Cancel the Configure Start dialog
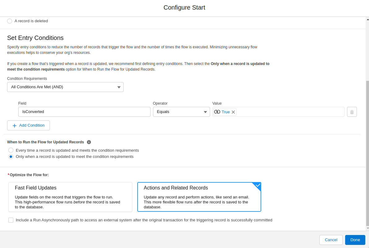This screenshot has width=369, height=248. [x=331, y=240]
